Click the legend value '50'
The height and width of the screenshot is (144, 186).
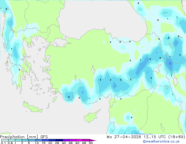point(91,143)
